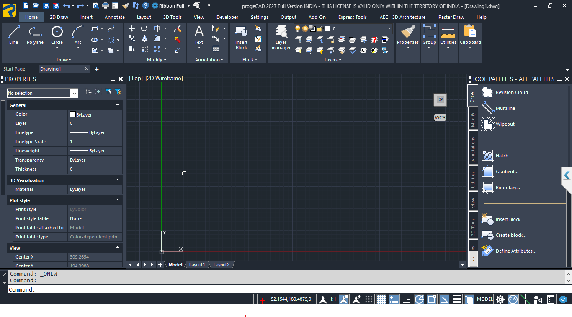The height and width of the screenshot is (317, 572).
Task: Expand the Annotation panel dropdown
Action: pyautogui.click(x=209, y=60)
